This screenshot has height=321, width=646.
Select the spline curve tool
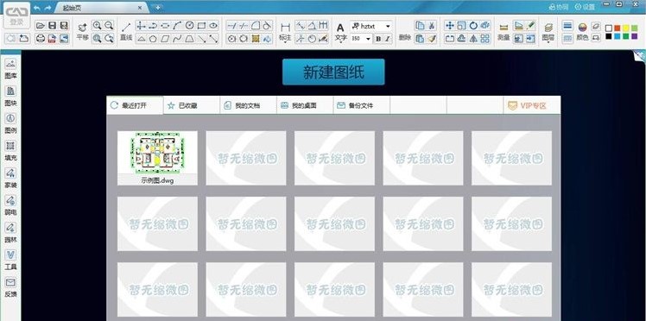pyautogui.click(x=177, y=39)
